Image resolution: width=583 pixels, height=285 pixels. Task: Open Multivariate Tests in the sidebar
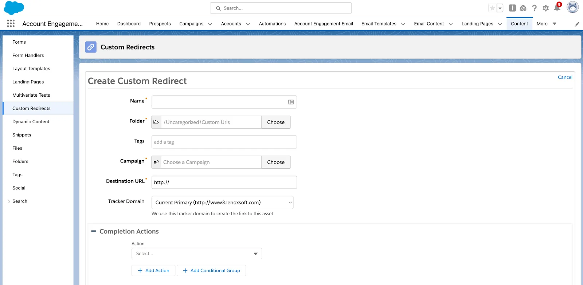31,95
